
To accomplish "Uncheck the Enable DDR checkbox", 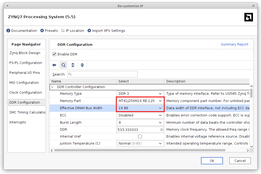I will point(55,54).
